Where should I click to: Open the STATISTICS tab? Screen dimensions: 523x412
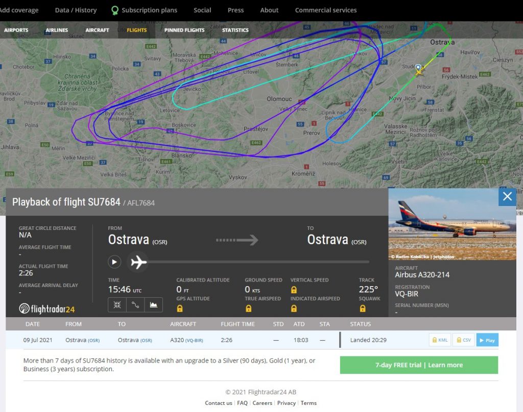(235, 30)
